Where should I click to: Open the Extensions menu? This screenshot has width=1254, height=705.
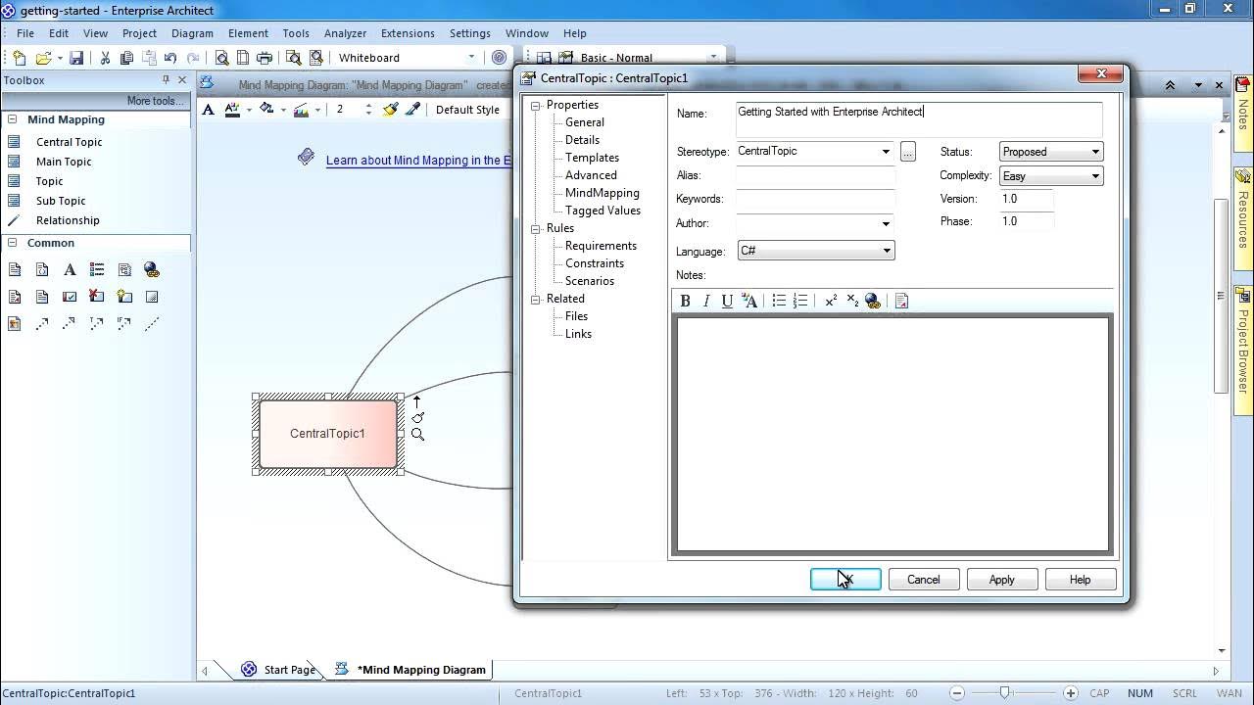click(408, 33)
